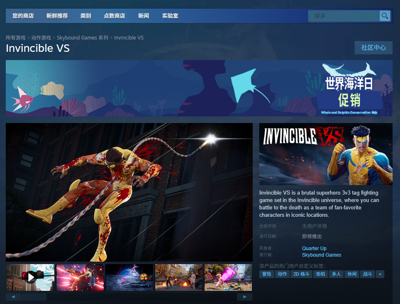The height and width of the screenshot is (304, 400).
Task: Click the game description paragraph
Action: click(319, 204)
